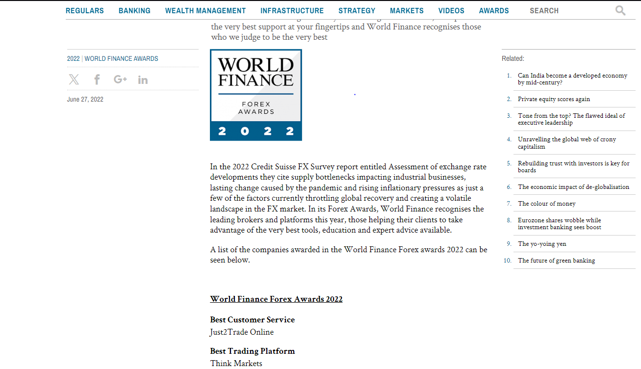Share article on LinkedIn

143,80
